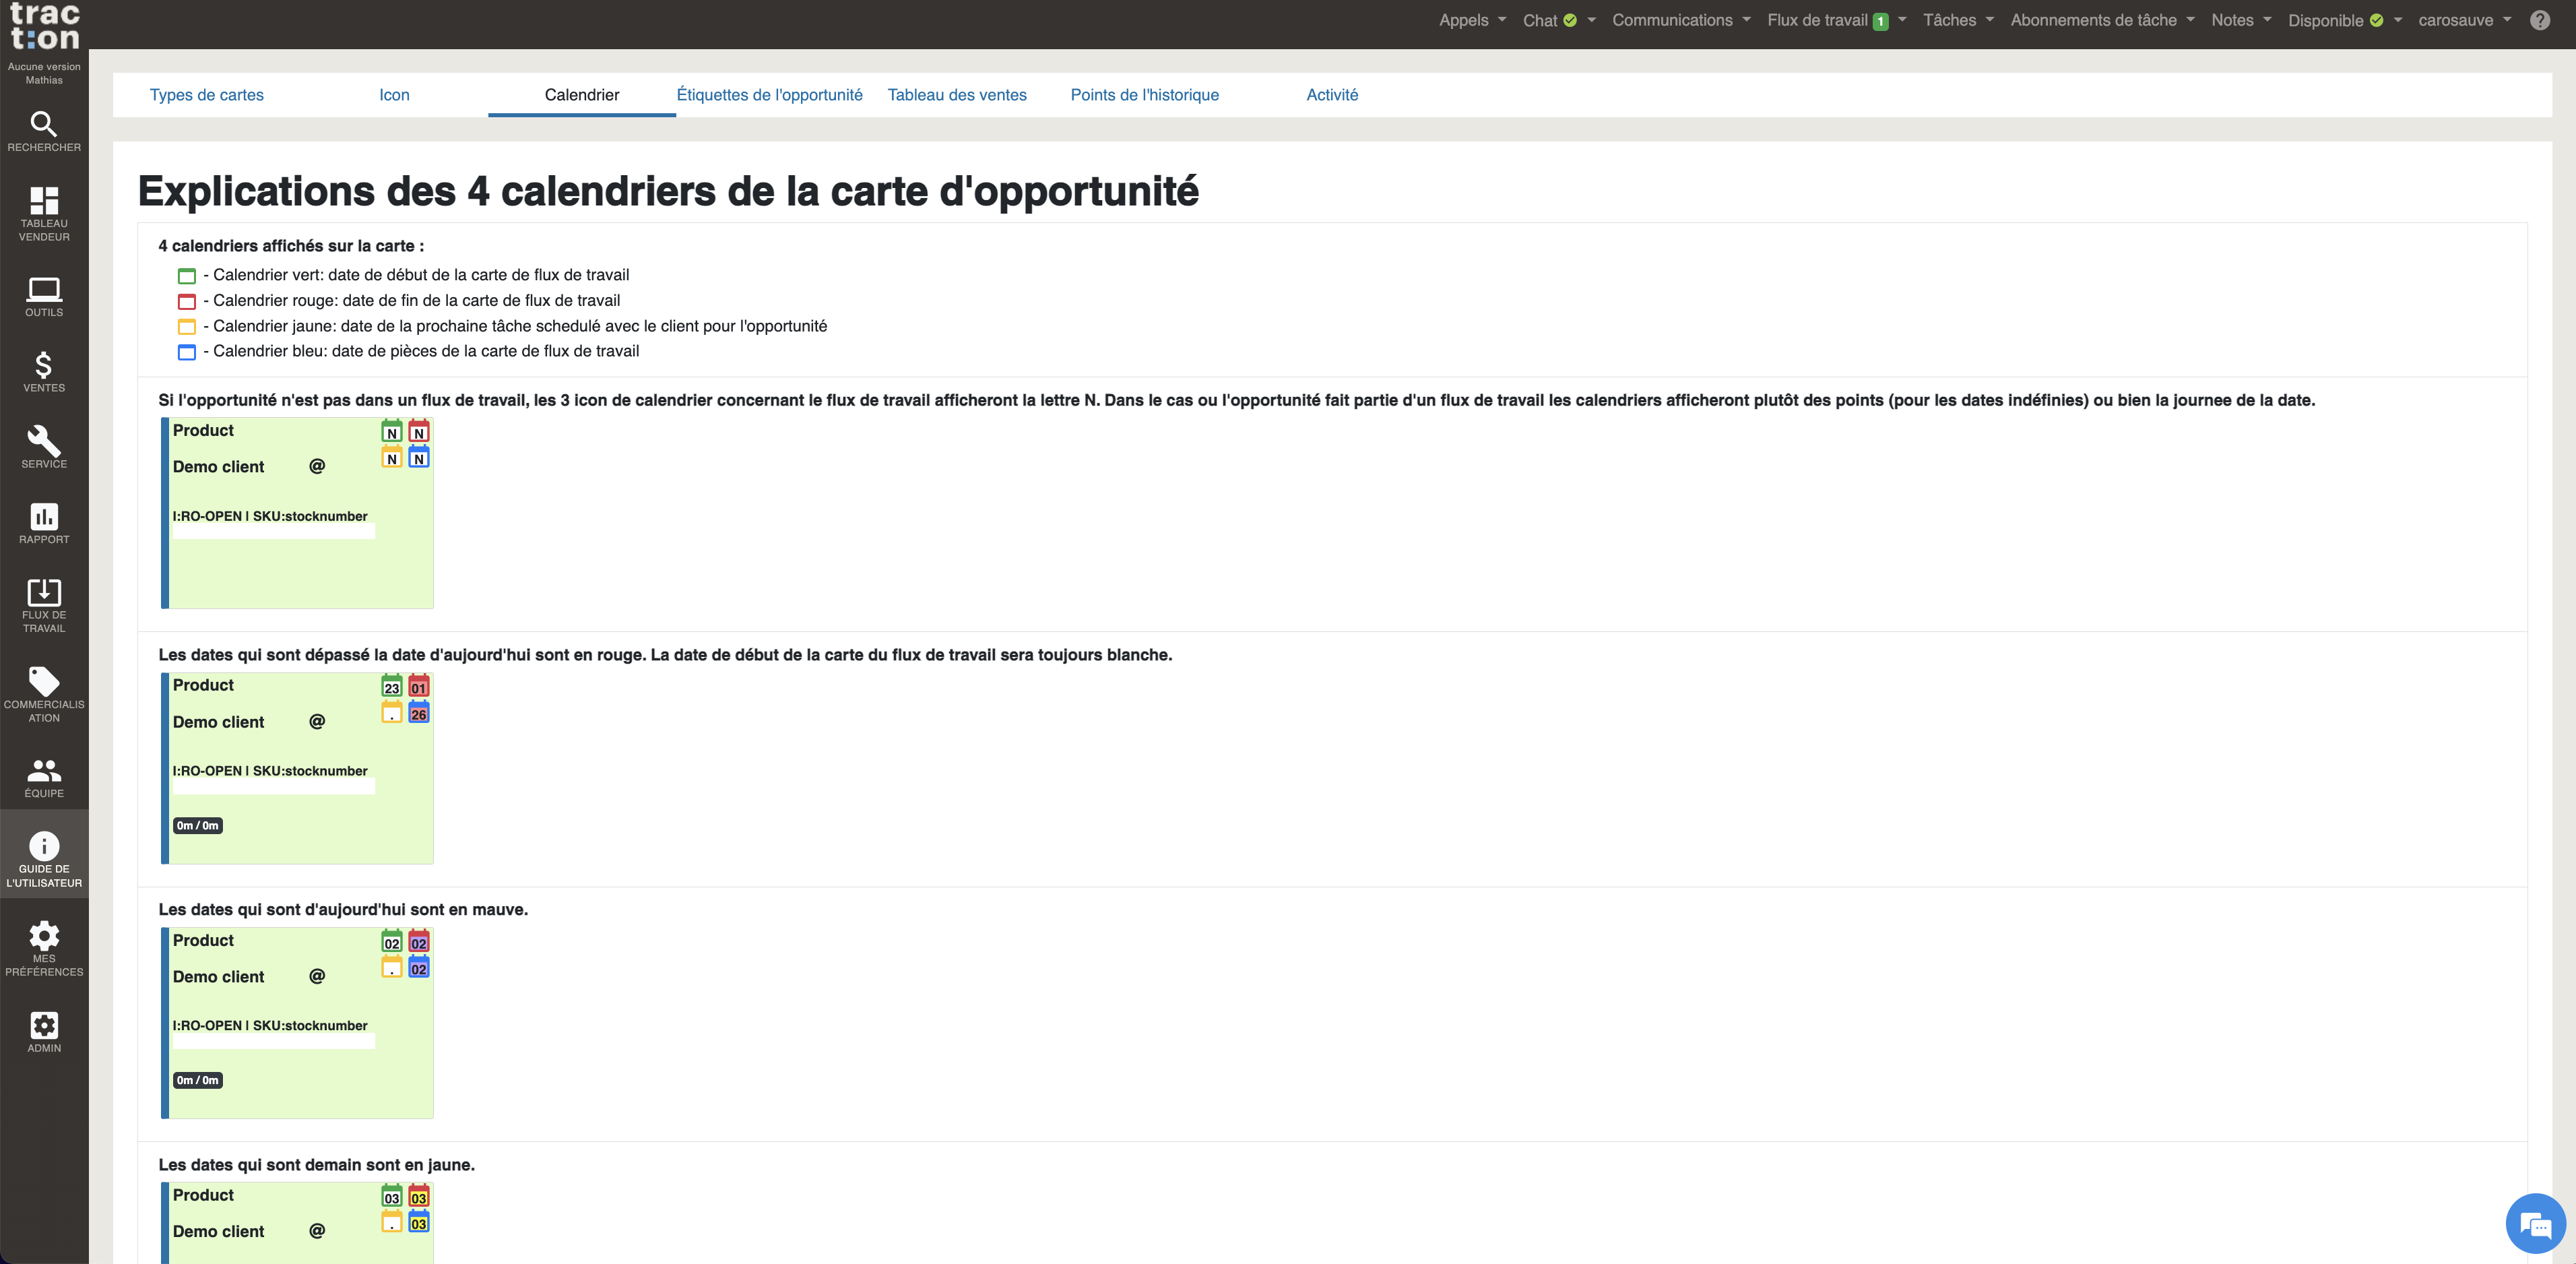The height and width of the screenshot is (1264, 2576).
Task: Expand the Notes dropdown
Action: (2241, 20)
